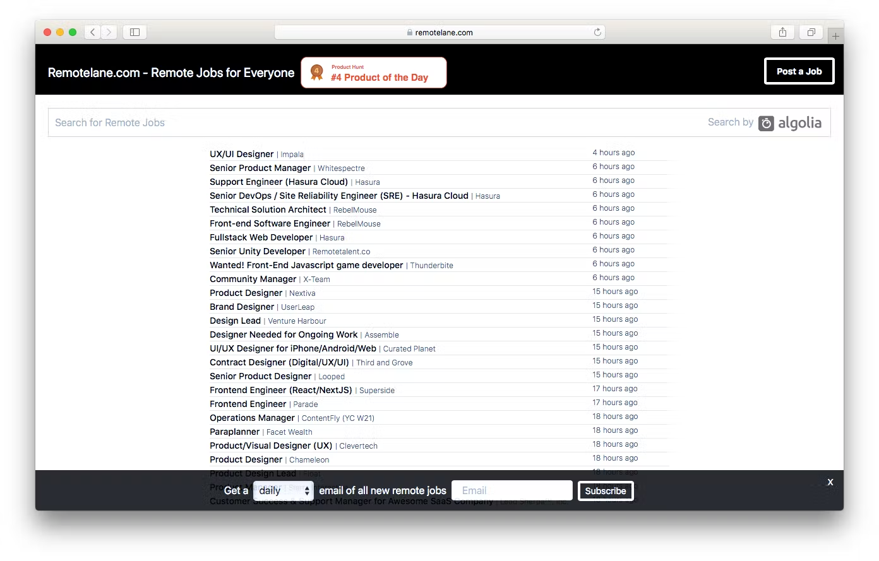Click the Product Hunt medal badge

point(317,73)
